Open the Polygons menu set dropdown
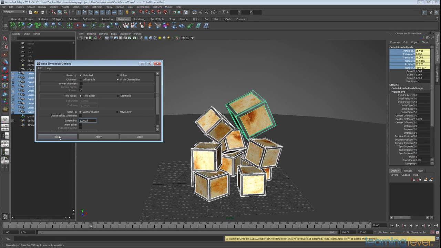The height and width of the screenshot is (248, 441). [x=13, y=12]
